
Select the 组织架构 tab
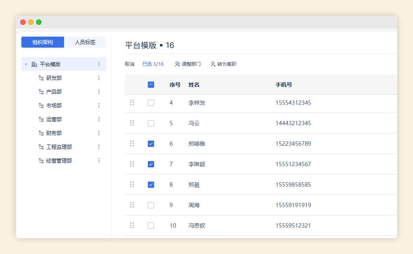pyautogui.click(x=43, y=42)
